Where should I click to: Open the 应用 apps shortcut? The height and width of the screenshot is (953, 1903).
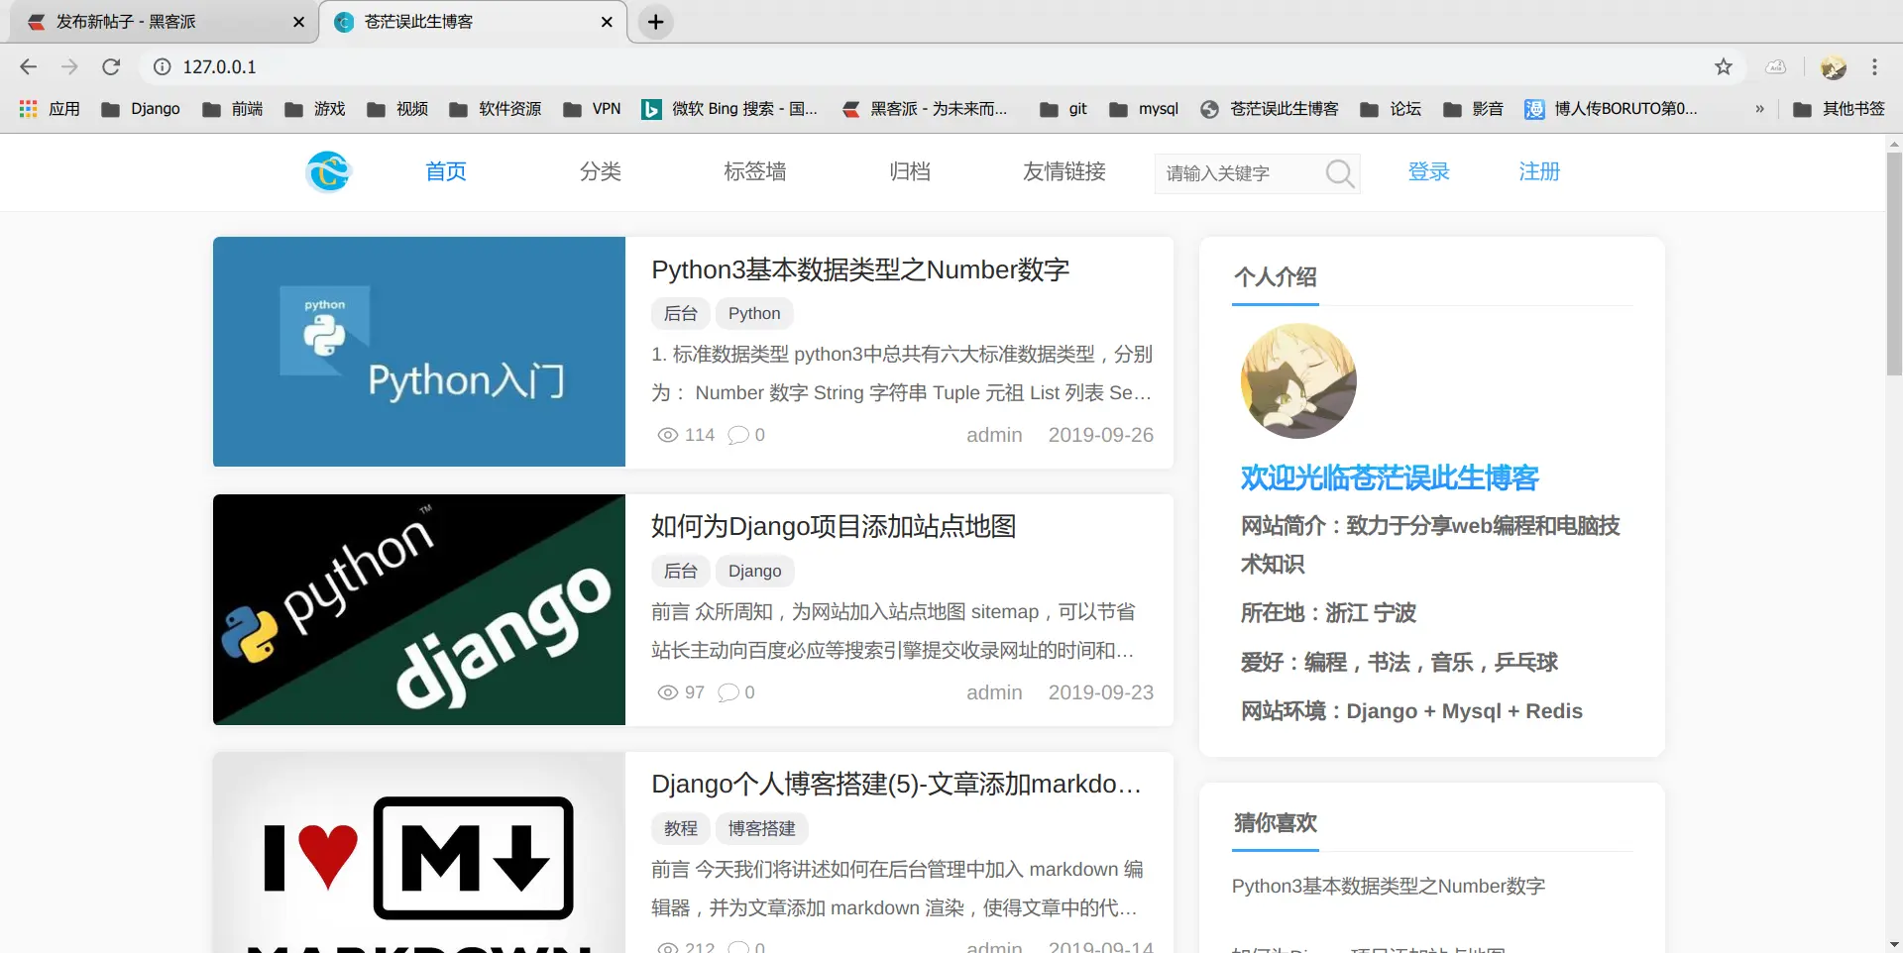tap(50, 109)
